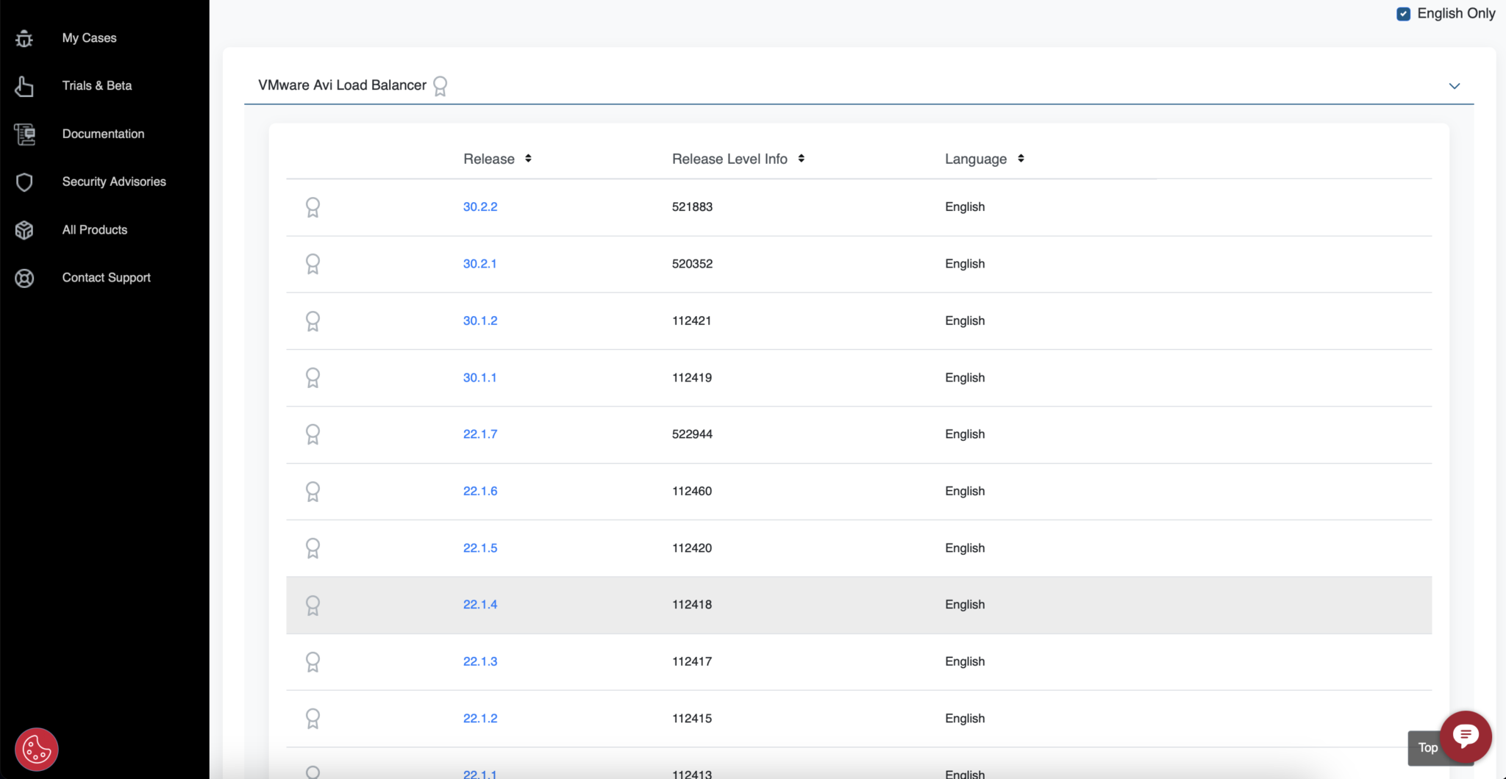Browse All Products
This screenshot has width=1506, height=779.
tap(94, 229)
